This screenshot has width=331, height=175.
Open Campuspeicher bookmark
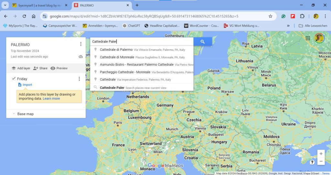coord(60,26)
